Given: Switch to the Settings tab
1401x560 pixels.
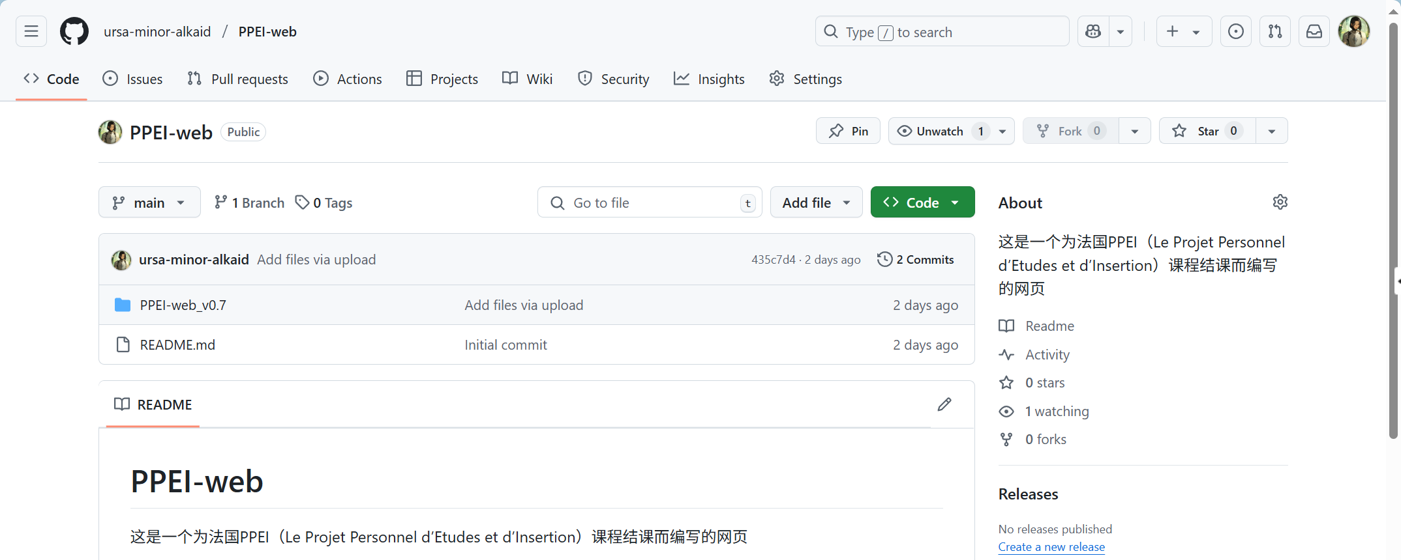Looking at the screenshot, I should pyautogui.click(x=806, y=79).
